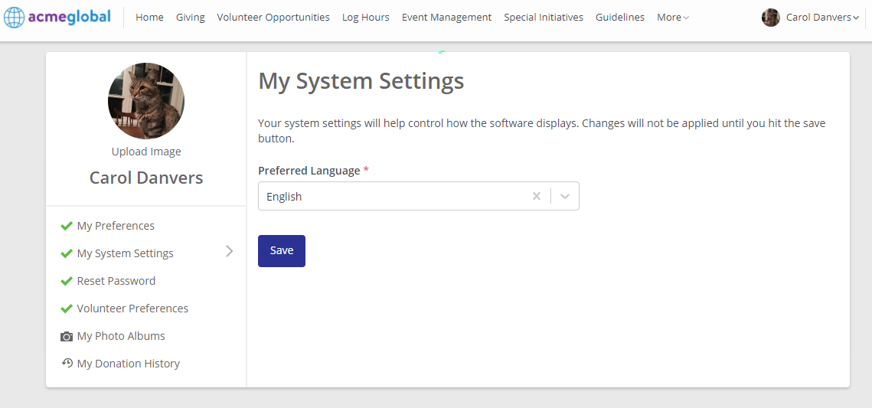Image resolution: width=872 pixels, height=408 pixels.
Task: Click the English value in language field
Action: (283, 196)
